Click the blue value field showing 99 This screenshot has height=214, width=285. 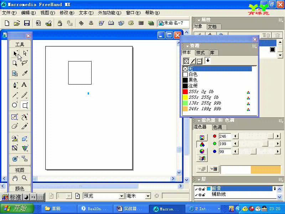225,151
